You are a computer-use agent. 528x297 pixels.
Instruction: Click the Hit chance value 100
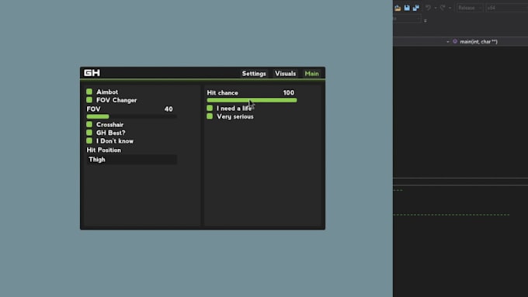289,92
